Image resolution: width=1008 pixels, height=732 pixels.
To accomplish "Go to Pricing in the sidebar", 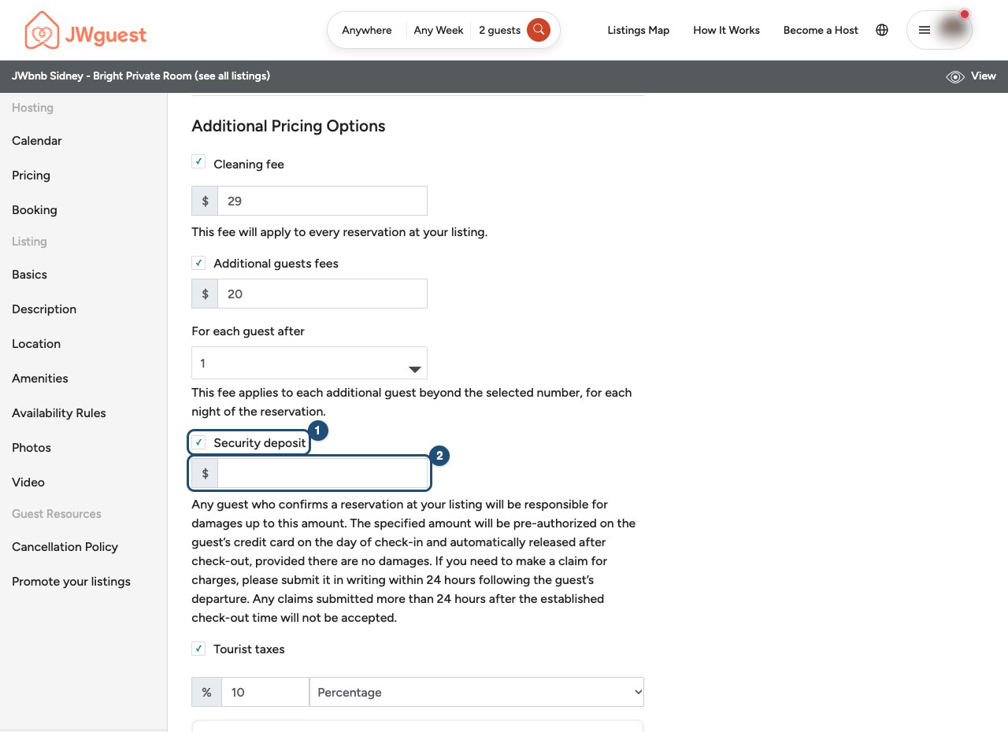I will 31,176.
